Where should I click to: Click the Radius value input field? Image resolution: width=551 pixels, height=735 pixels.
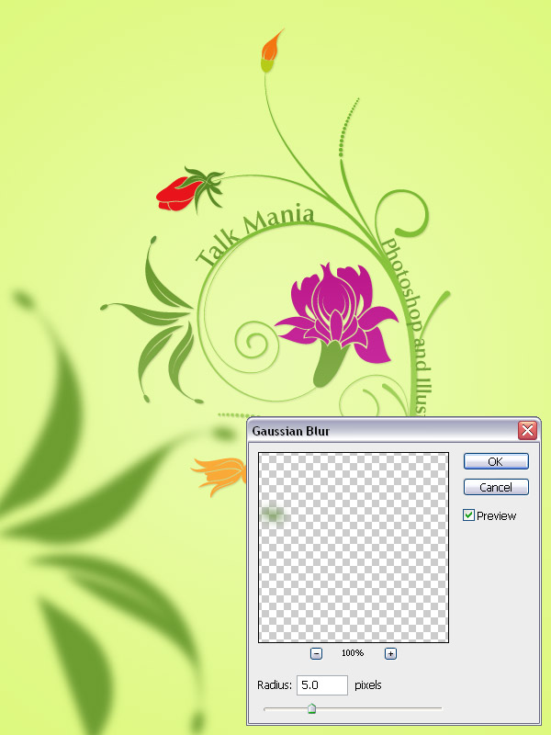tap(322, 684)
